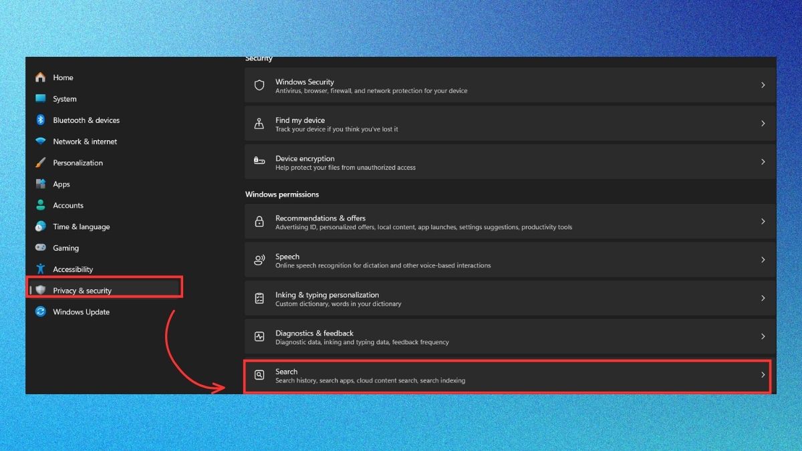Open Diagnostics & feedback settings
The image size is (802, 451).
point(510,337)
